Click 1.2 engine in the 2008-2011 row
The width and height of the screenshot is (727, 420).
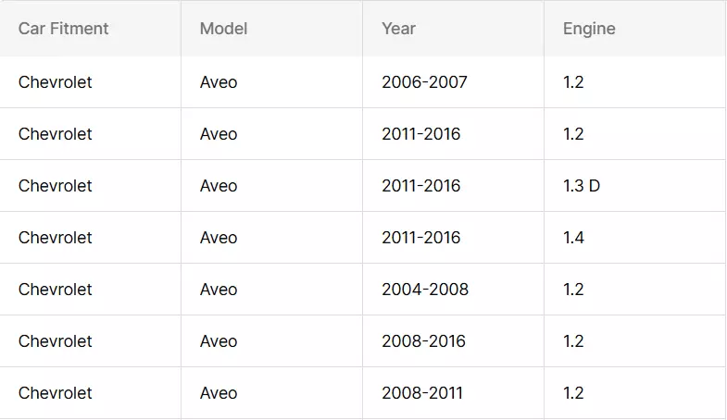573,393
